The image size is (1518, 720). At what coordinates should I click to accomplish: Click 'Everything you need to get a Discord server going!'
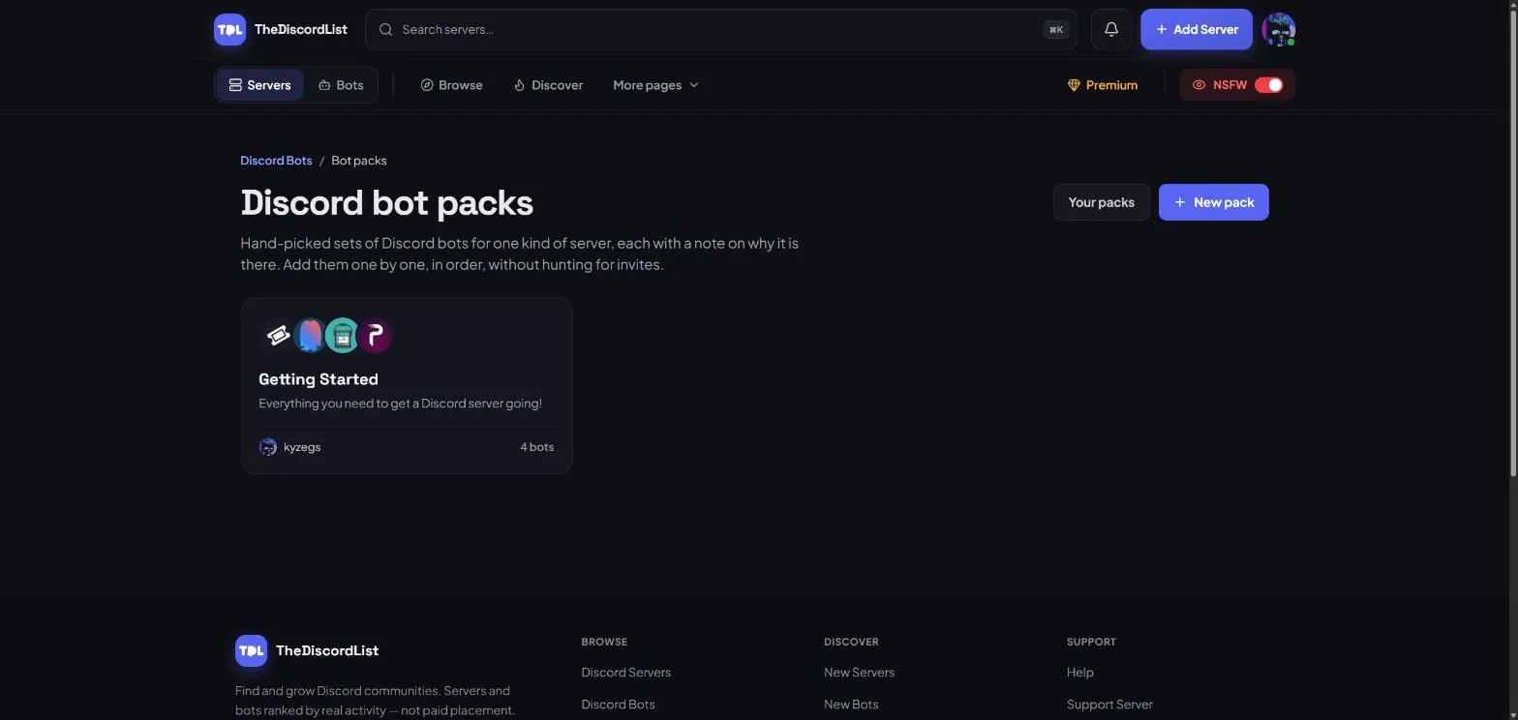[400, 404]
